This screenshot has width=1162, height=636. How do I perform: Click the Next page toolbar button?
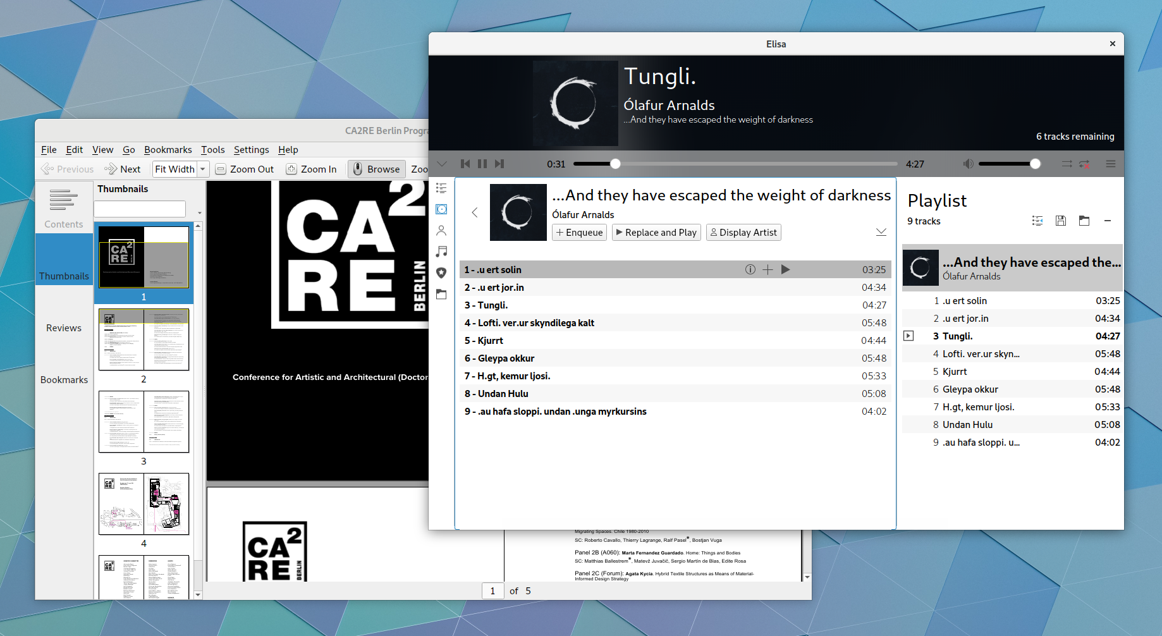(123, 169)
